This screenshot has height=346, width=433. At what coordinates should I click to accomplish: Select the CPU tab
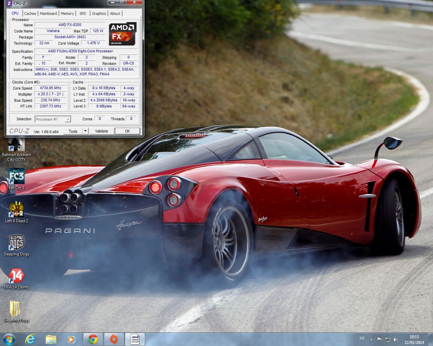point(15,13)
